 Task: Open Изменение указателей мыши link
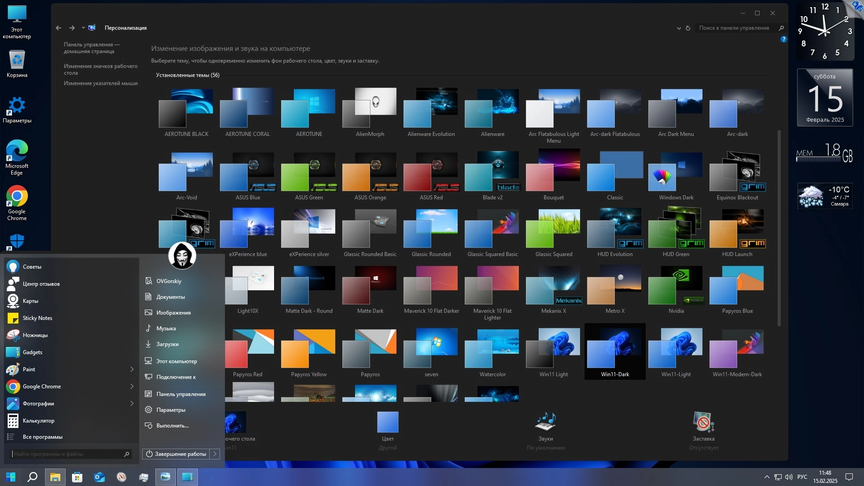pos(100,83)
